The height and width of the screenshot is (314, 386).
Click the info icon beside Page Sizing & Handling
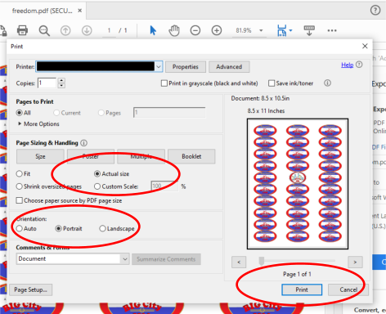[84, 143]
